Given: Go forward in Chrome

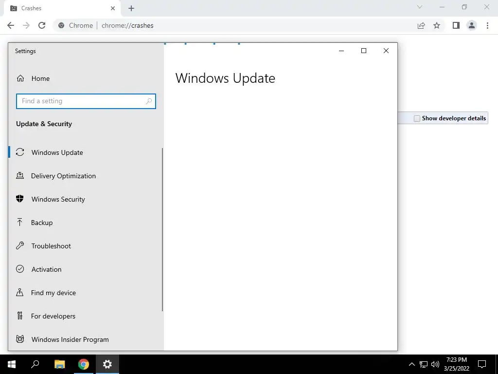Looking at the screenshot, I should click(x=26, y=25).
